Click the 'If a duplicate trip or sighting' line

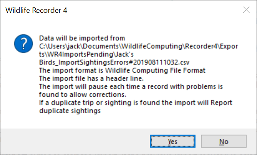pos(135,103)
